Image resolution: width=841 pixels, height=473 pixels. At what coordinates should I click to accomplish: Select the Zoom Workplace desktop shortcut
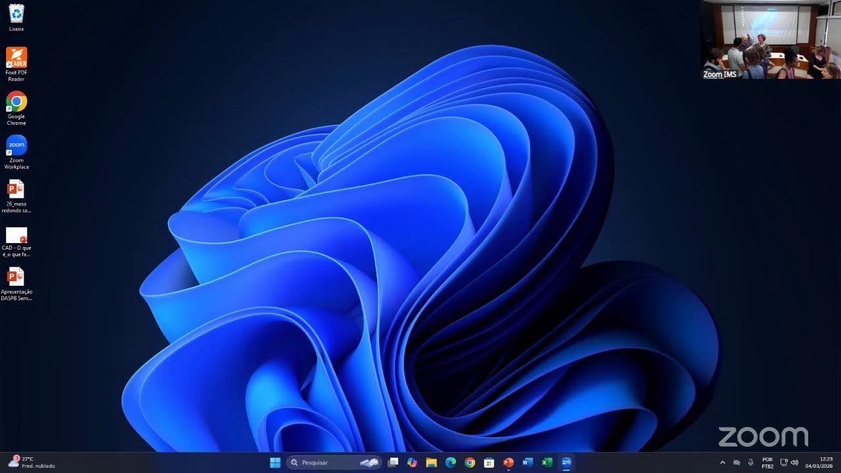(16, 152)
